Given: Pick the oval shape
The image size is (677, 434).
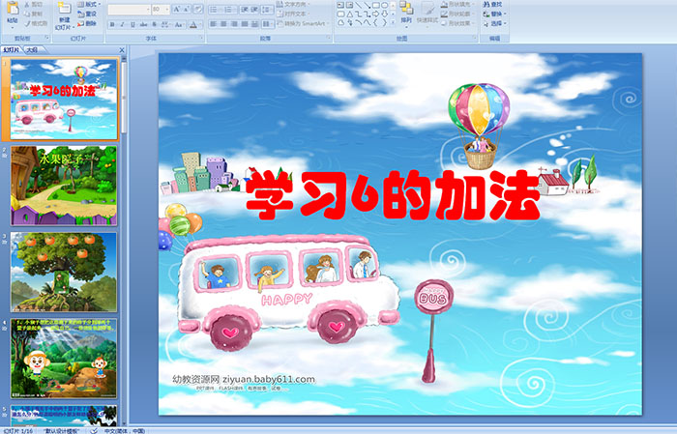Looking at the screenshot, I should (x=384, y=5).
